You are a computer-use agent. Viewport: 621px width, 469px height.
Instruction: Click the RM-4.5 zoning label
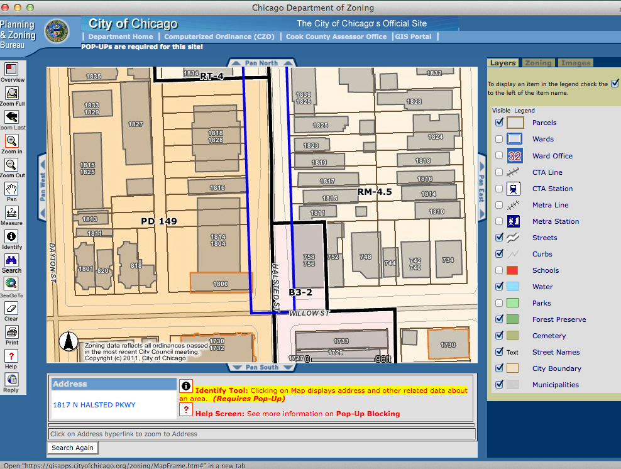[x=374, y=192]
